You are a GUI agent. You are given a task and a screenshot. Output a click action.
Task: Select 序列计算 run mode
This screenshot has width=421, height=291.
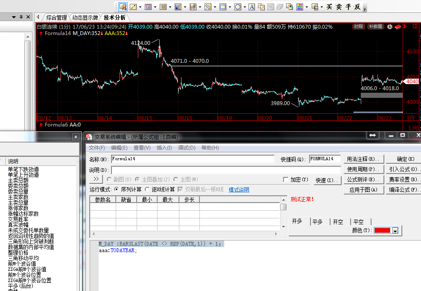pos(116,189)
